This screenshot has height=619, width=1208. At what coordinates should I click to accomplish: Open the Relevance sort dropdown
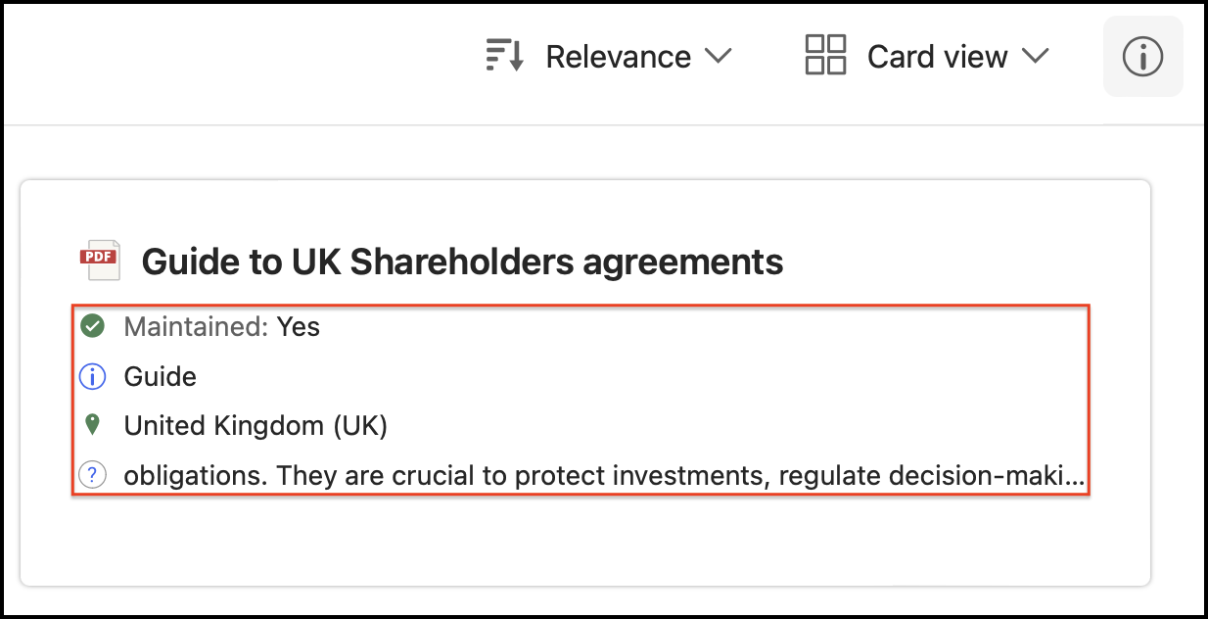[x=618, y=57]
